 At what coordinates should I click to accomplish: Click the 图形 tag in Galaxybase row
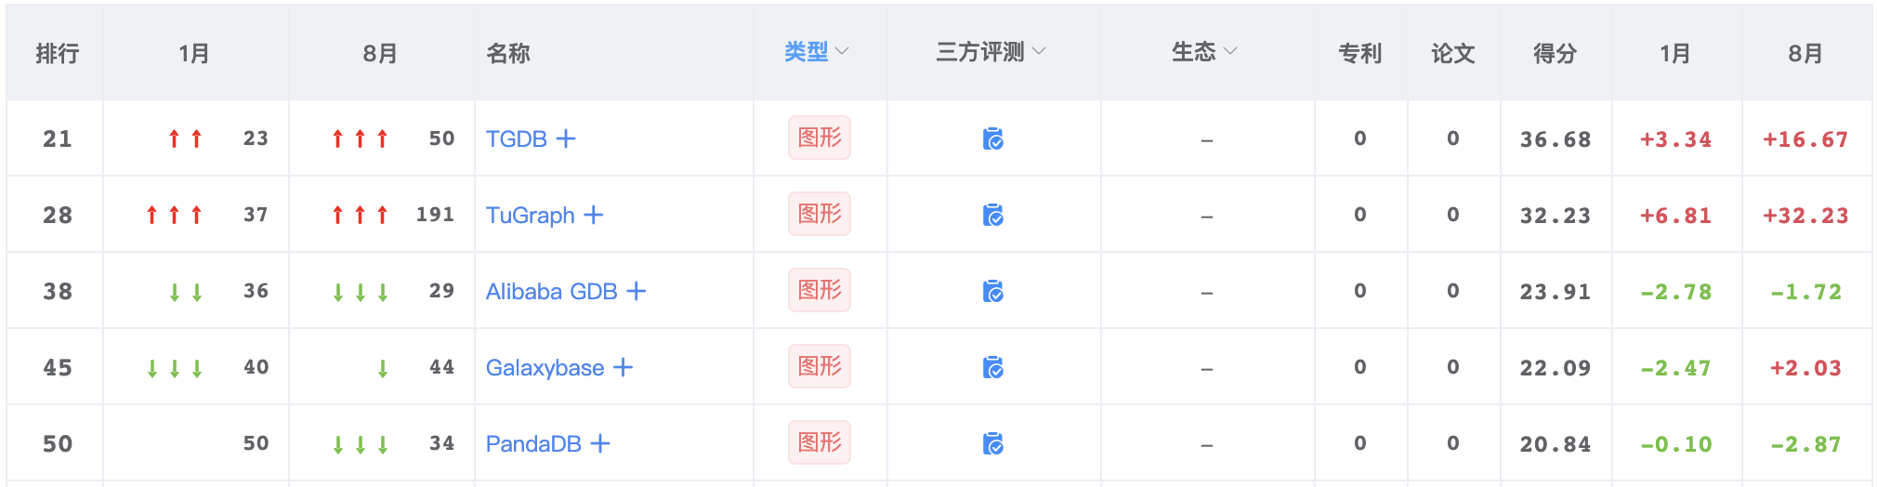tap(819, 366)
